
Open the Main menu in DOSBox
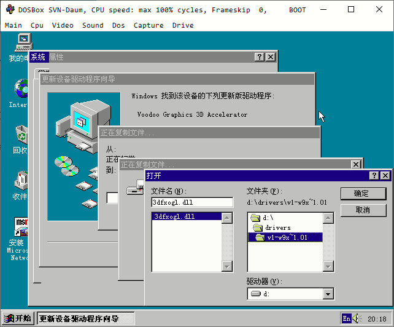(x=13, y=25)
